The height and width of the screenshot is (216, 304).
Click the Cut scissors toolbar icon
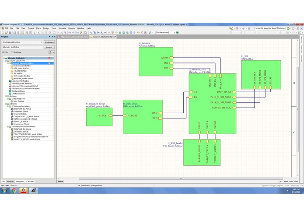coord(38,32)
